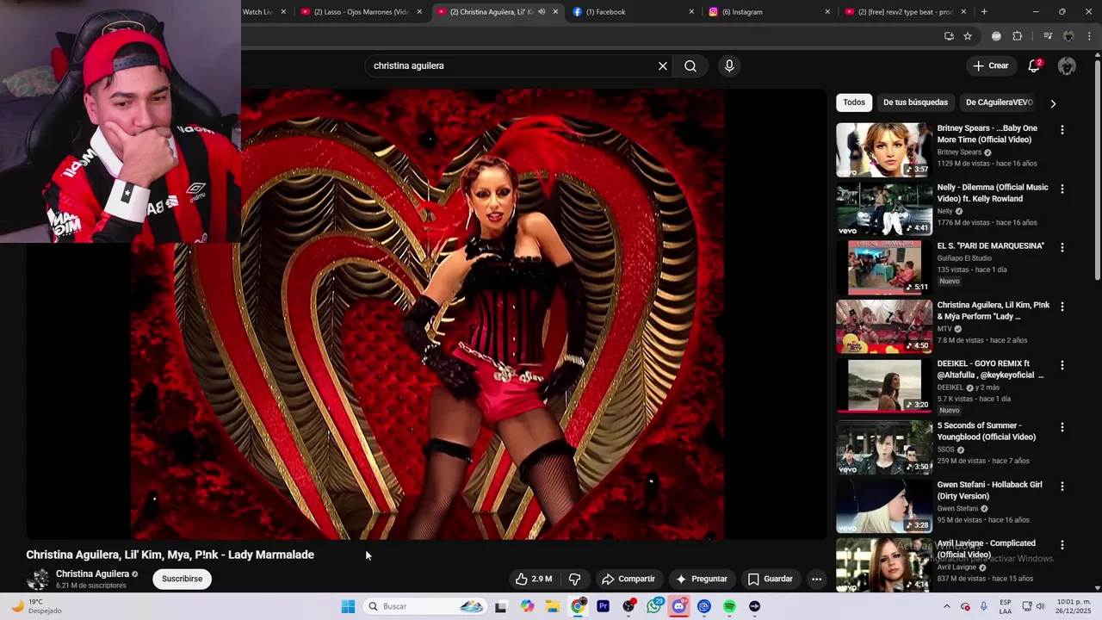Bookmark this page with the star icon

[968, 36]
